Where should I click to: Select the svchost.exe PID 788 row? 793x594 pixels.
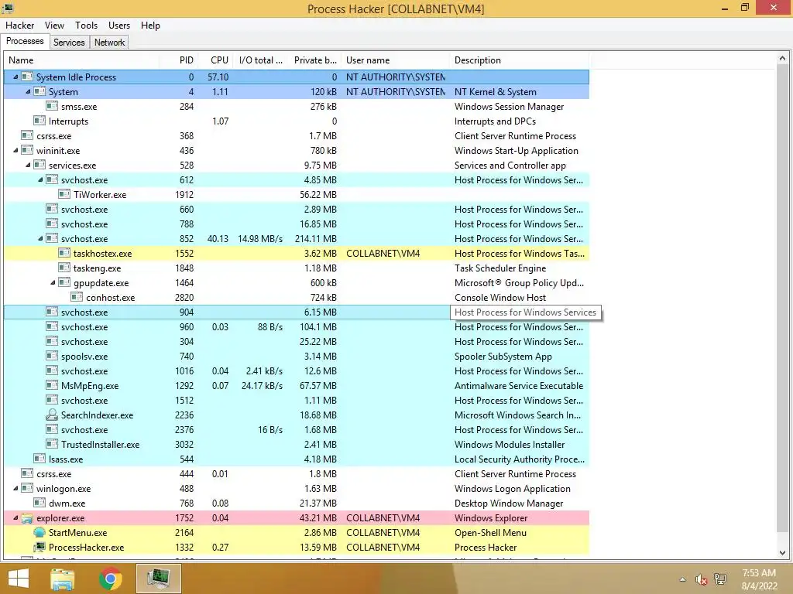297,224
